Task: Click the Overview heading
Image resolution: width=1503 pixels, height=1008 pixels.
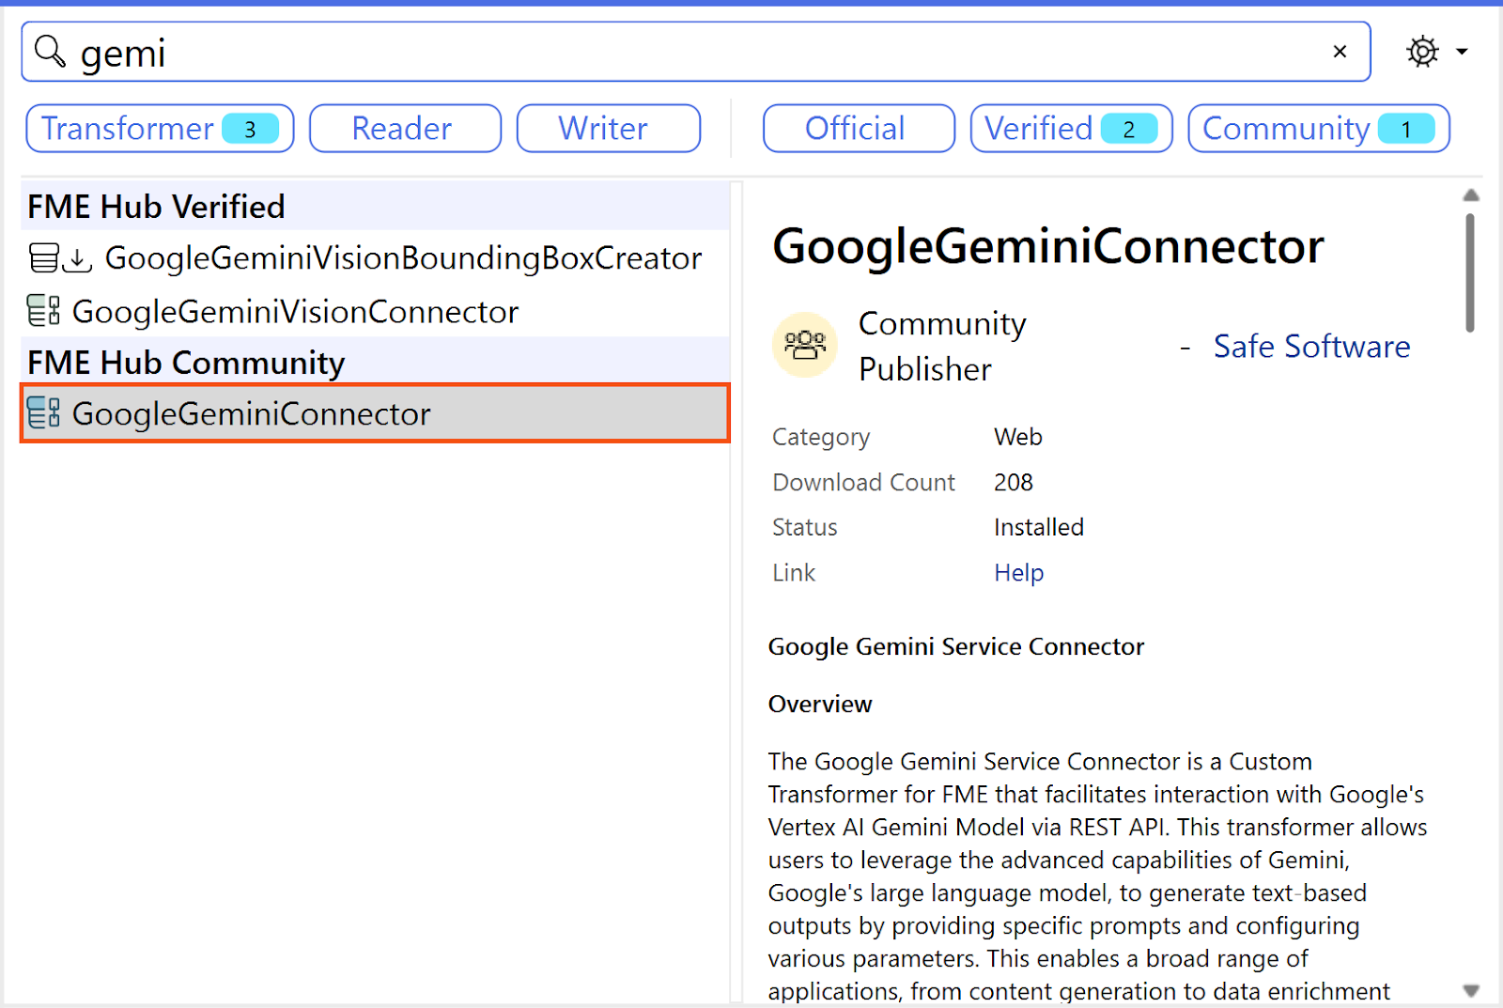Action: pyautogui.click(x=820, y=705)
